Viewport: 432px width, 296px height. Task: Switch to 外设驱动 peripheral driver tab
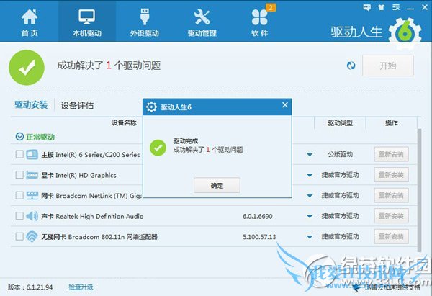[145, 22]
